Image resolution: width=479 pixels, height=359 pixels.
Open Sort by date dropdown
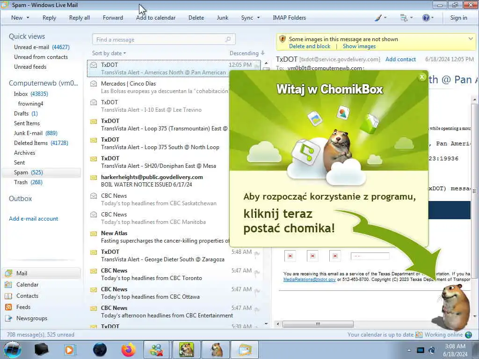(x=109, y=53)
